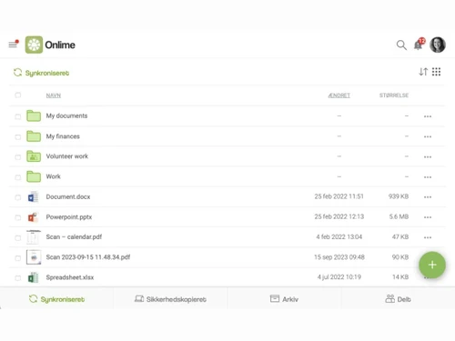Image resolution: width=455 pixels, height=341 pixels.
Task: Check the Work folder checkbox
Action: 18,177
